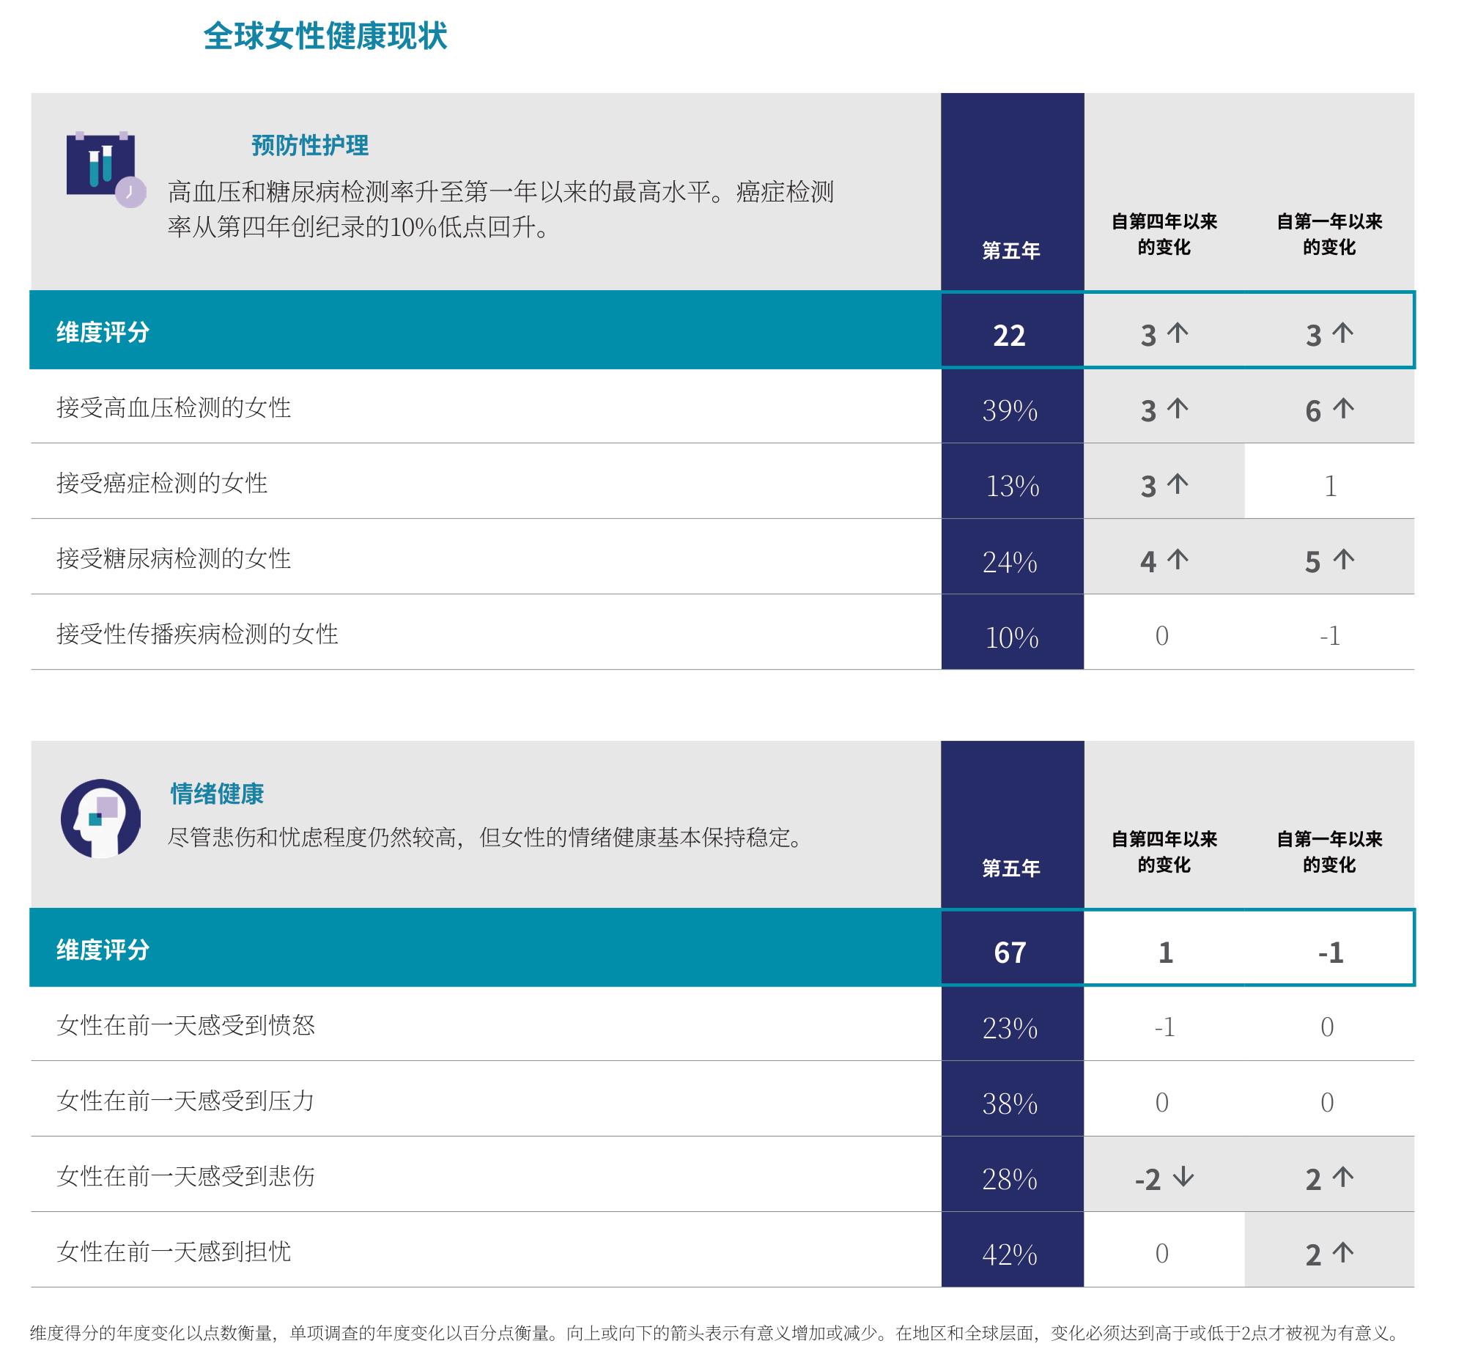This screenshot has height=1349, width=1467.
Task: Click the year-one change -1 in the 性传播疾病 row
Action: tap(1330, 635)
